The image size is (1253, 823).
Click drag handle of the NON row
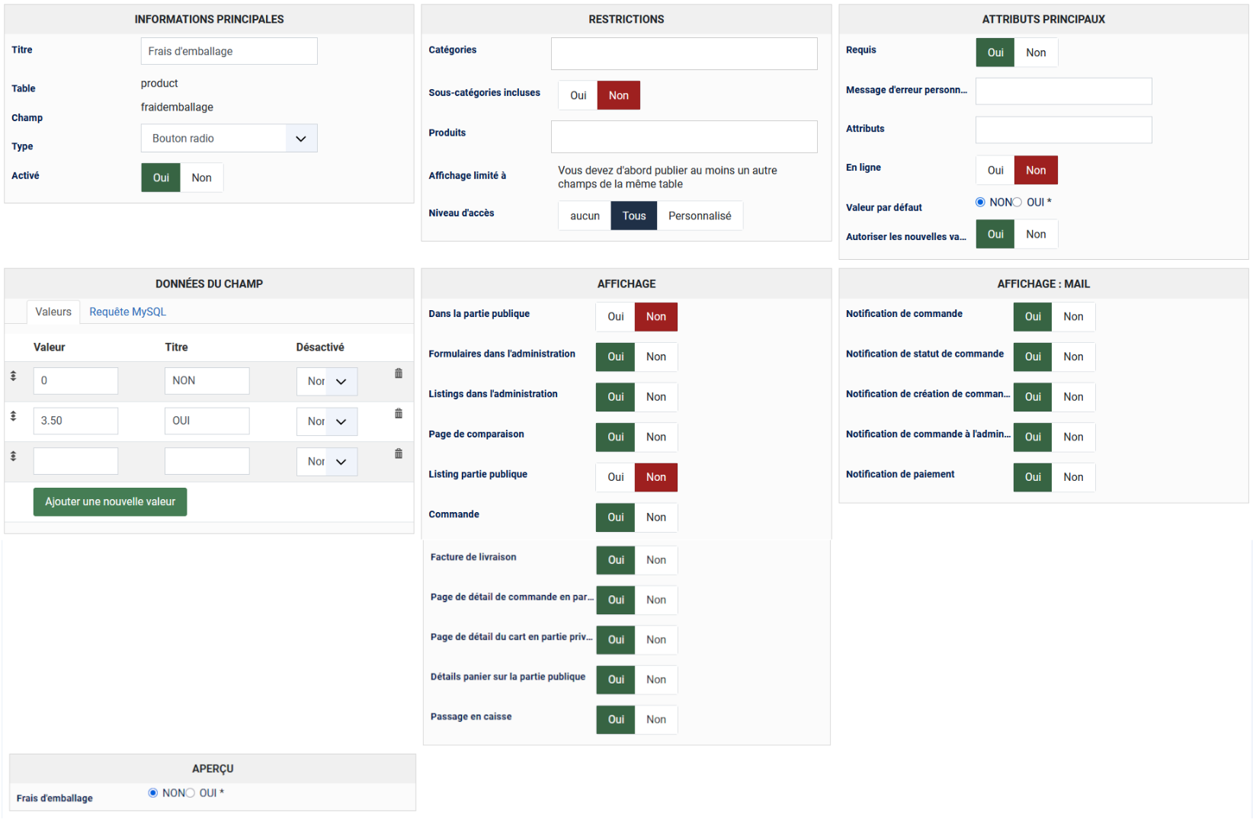click(x=13, y=376)
